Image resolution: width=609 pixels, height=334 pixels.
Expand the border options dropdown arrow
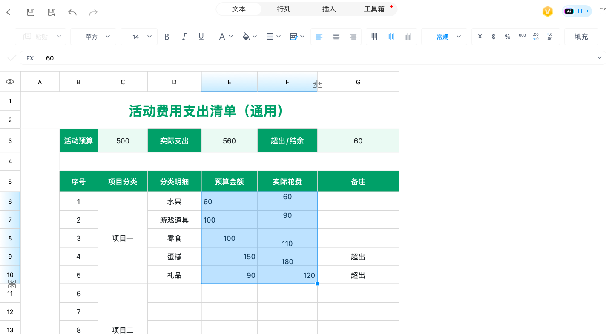tap(279, 37)
